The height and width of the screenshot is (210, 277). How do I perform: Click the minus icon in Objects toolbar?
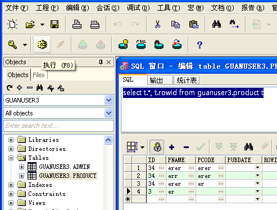[x=30, y=88]
